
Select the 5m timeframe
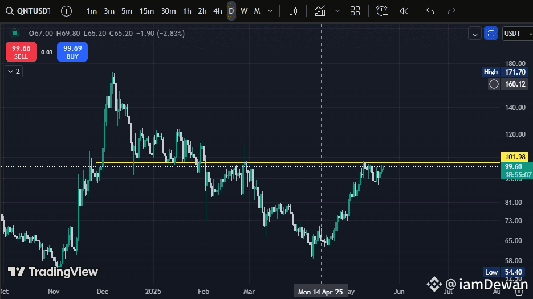127,11
